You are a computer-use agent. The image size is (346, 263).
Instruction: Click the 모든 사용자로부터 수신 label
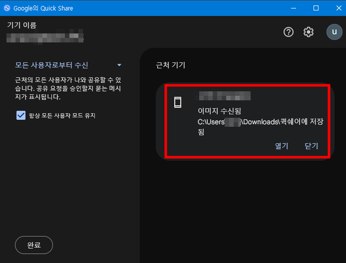(51, 65)
